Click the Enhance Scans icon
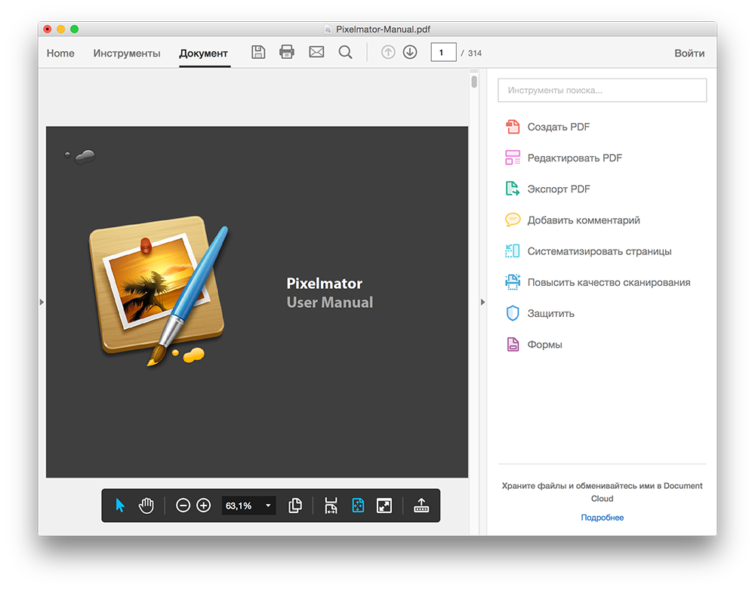This screenshot has height=590, width=755. [x=513, y=282]
